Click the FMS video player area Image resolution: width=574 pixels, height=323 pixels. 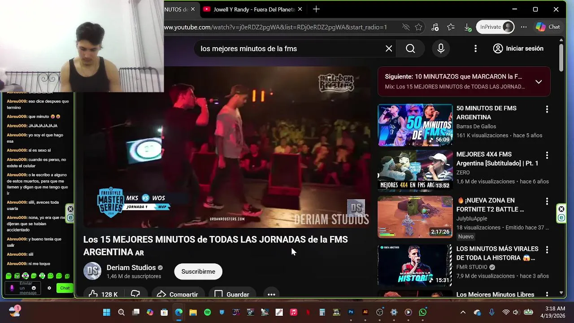pos(227,148)
